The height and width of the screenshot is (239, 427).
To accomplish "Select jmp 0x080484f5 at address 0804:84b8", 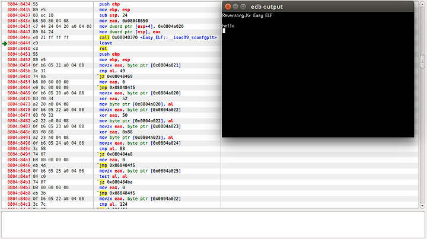I will [117, 193].
